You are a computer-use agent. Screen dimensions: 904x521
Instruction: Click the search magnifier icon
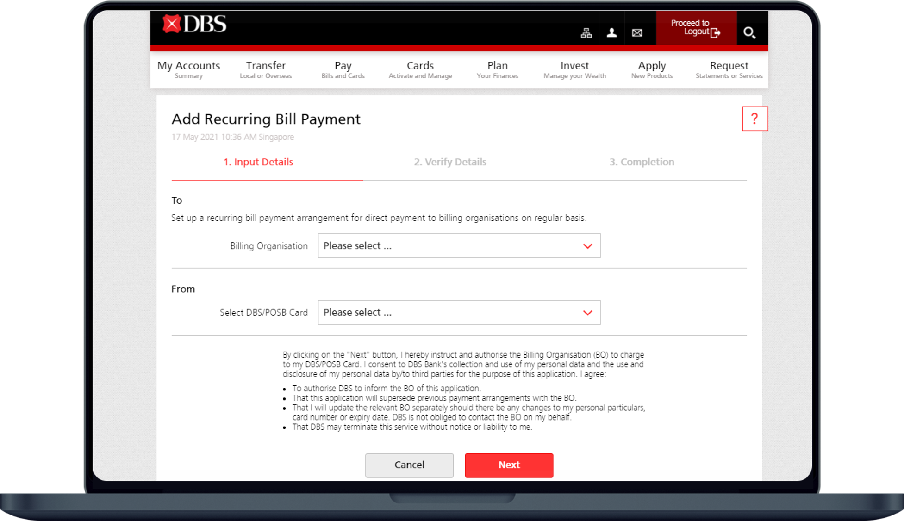[749, 33]
